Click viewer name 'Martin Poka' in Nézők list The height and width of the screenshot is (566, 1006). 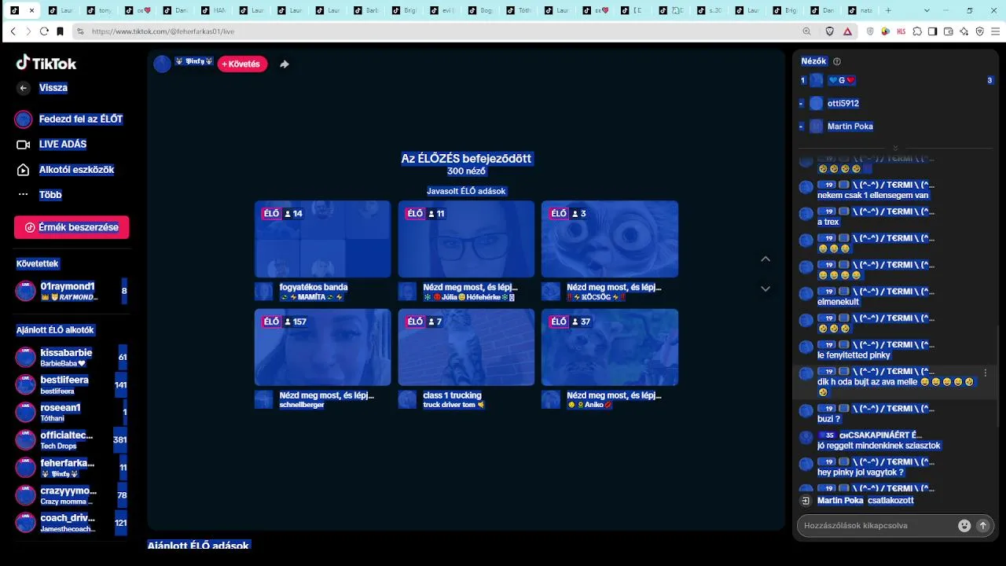(x=850, y=127)
